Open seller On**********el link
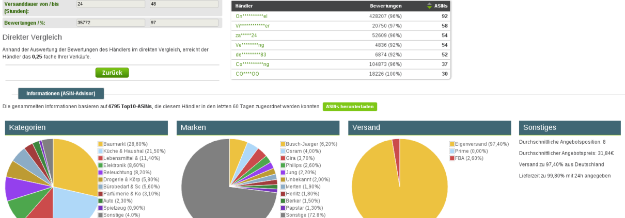Image resolution: width=625 pixels, height=218 pixels. click(252, 16)
